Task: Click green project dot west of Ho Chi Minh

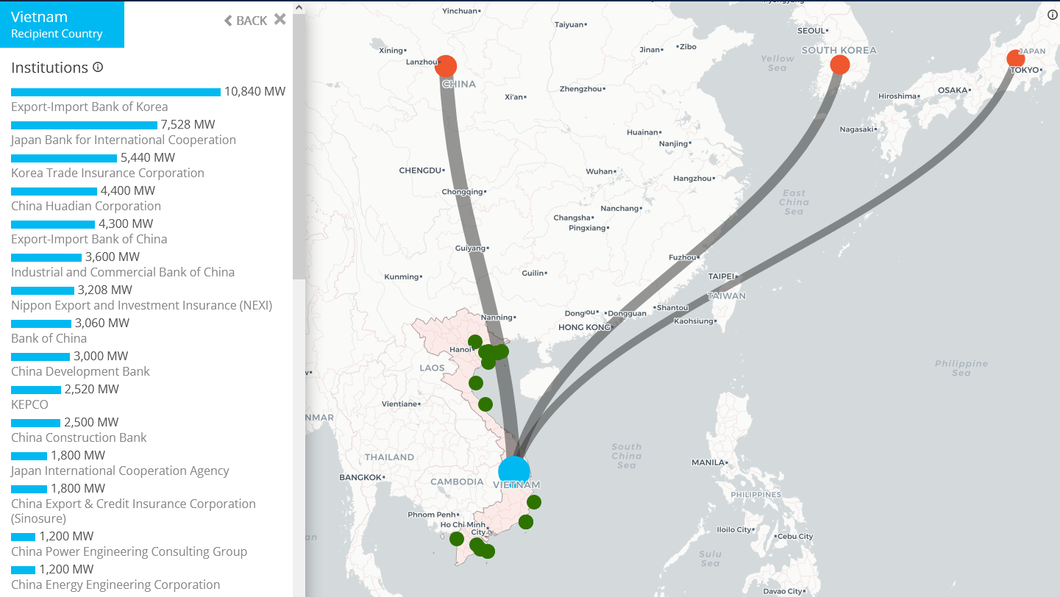Action: tap(457, 539)
